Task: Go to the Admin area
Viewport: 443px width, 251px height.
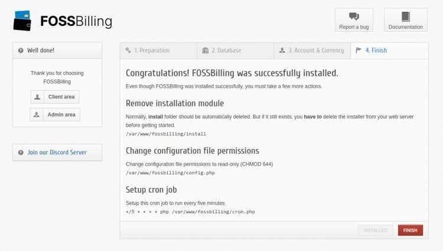Action: click(x=61, y=115)
